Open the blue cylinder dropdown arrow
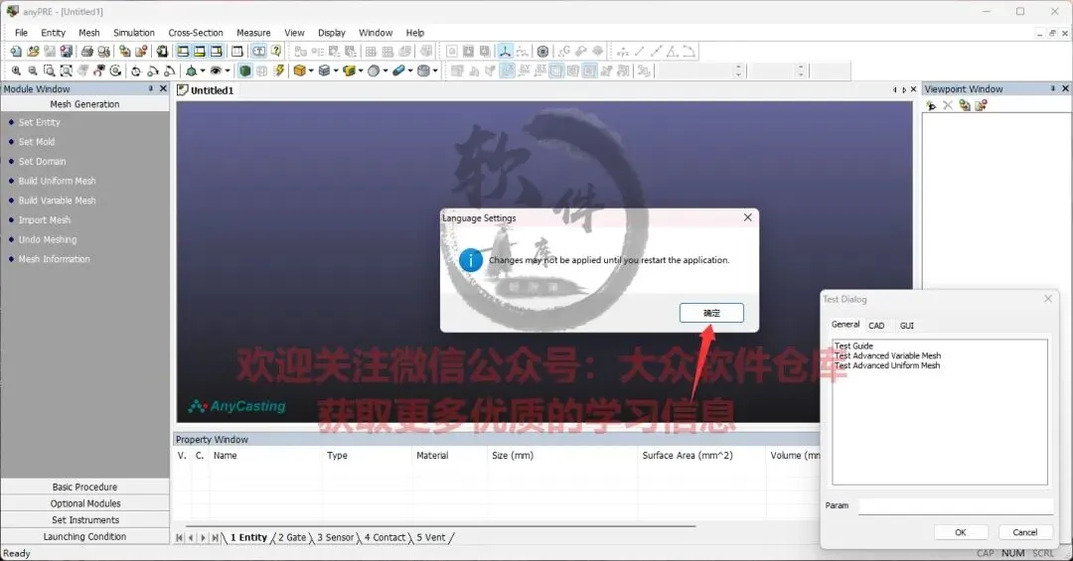 click(x=410, y=70)
